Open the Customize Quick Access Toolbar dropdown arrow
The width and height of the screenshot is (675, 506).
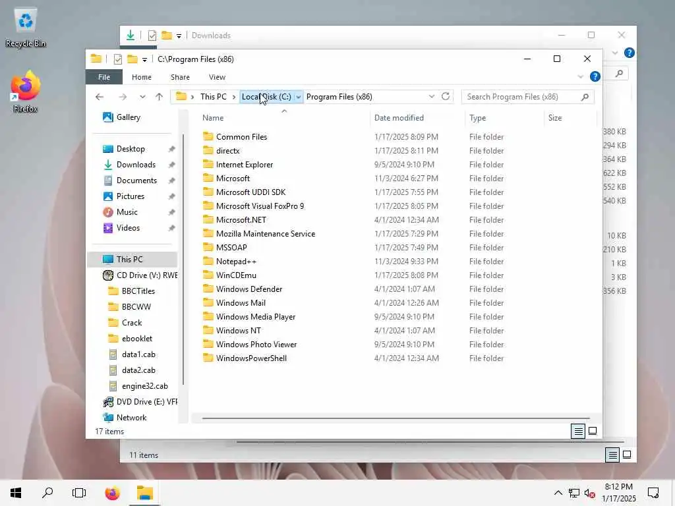(144, 59)
